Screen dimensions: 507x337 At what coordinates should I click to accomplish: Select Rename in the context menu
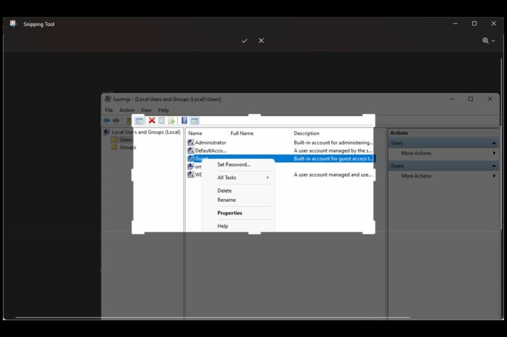tap(227, 201)
